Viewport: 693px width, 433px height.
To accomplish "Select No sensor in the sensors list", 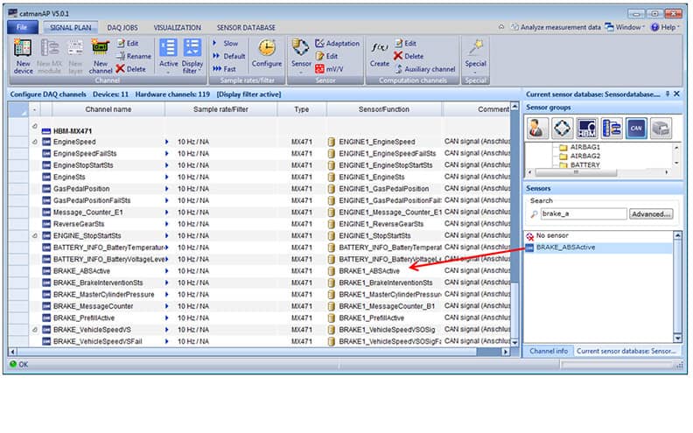I will [547, 235].
